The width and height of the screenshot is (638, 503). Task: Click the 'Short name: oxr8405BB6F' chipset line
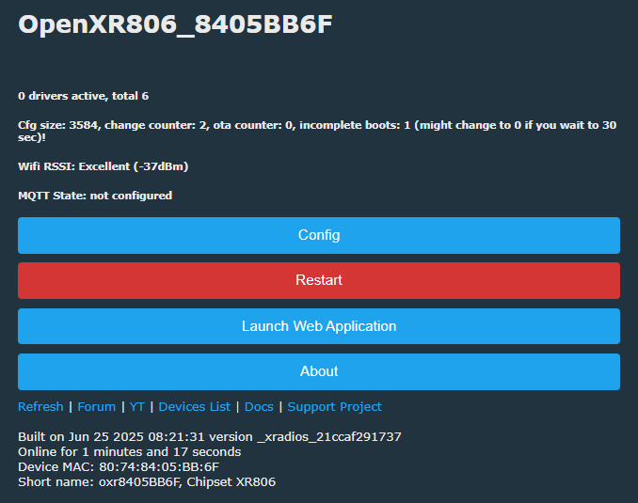click(x=147, y=482)
